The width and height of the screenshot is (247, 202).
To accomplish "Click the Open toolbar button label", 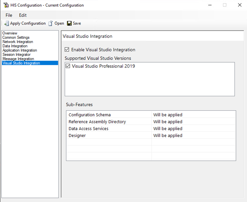I will [x=59, y=23].
